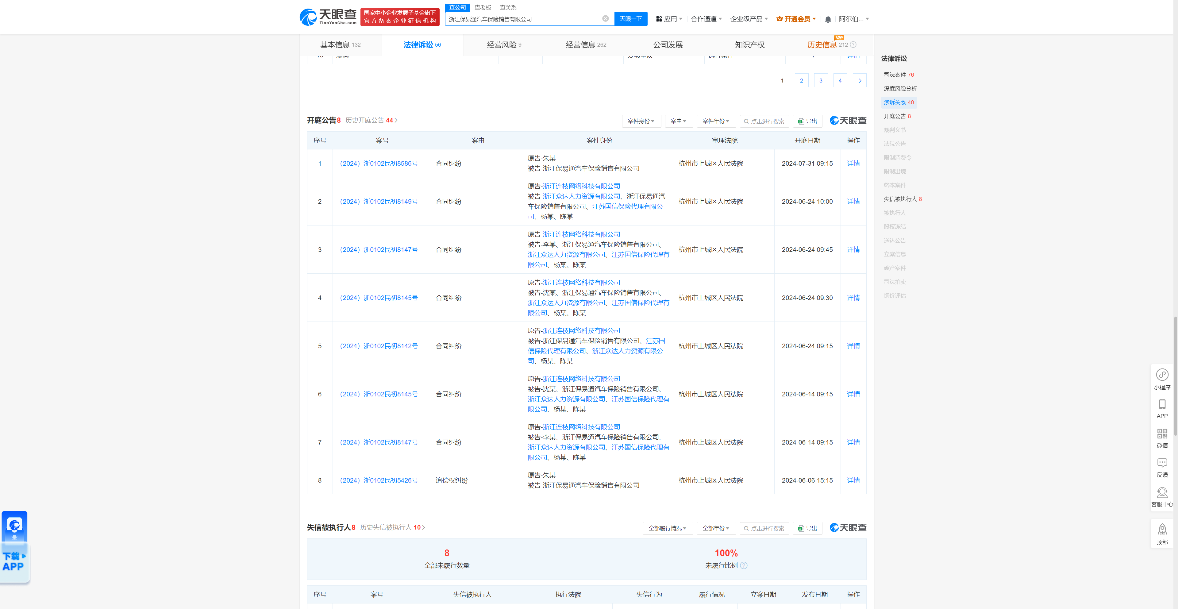The height and width of the screenshot is (609, 1178).
Task: Go to page 2
Action: coord(801,80)
